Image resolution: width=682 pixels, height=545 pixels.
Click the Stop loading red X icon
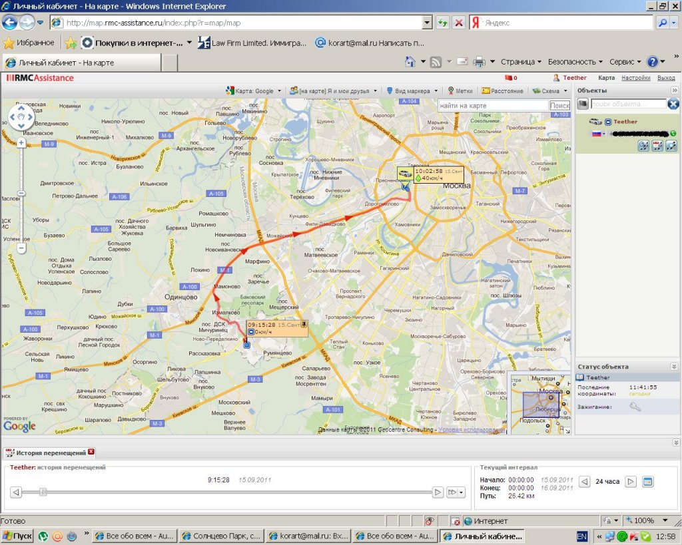(458, 23)
